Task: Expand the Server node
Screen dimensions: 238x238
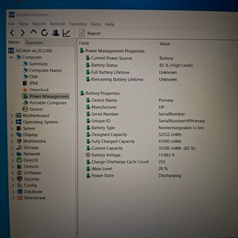Action: click(x=12, y=129)
